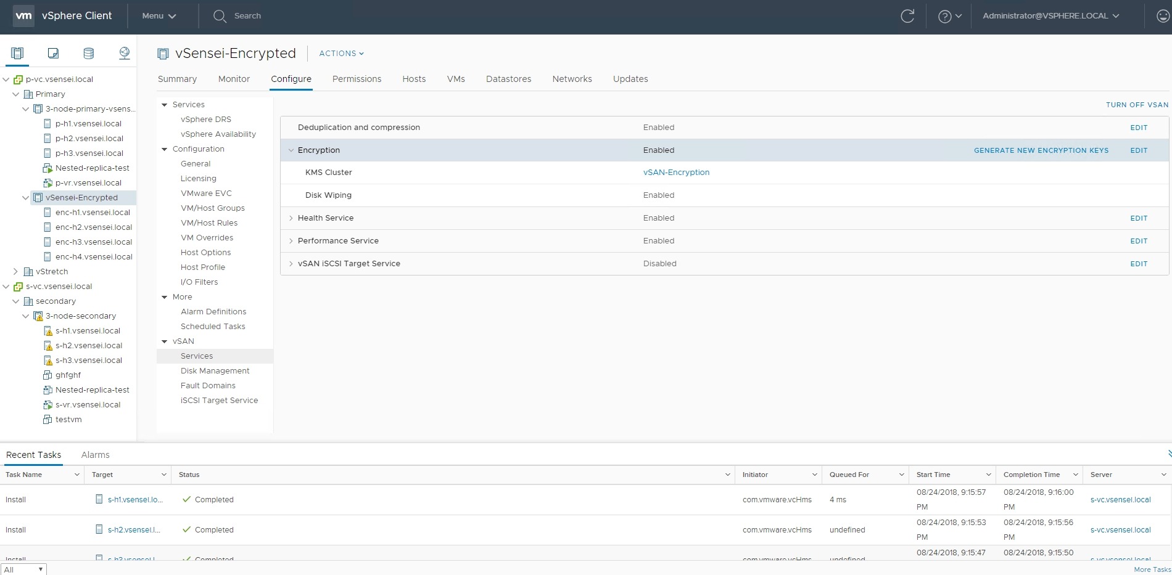Click Turn Off vSAN
The image size is (1172, 575).
1136,105
